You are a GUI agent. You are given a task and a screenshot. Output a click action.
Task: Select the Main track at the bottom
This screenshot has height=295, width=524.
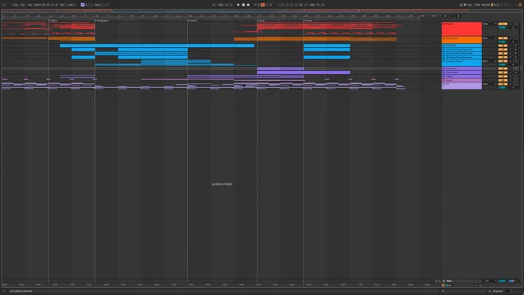coord(462,281)
